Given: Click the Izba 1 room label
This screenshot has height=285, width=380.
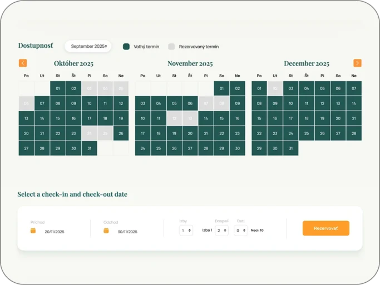Looking at the screenshot, I should pos(207,230).
